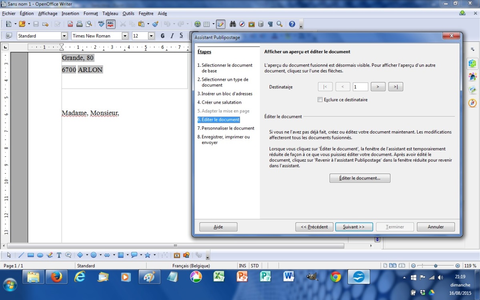Click the zoom out minus button
The height and width of the screenshot is (300, 480).
(x=414, y=266)
